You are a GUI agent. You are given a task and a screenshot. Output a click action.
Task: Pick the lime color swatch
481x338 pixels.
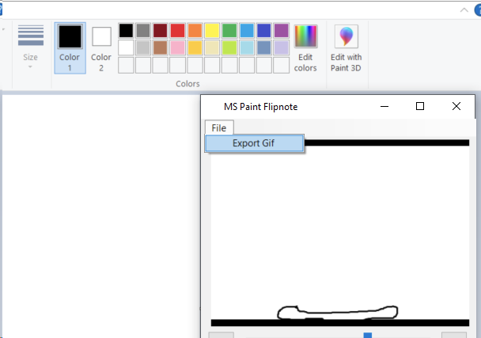229,47
